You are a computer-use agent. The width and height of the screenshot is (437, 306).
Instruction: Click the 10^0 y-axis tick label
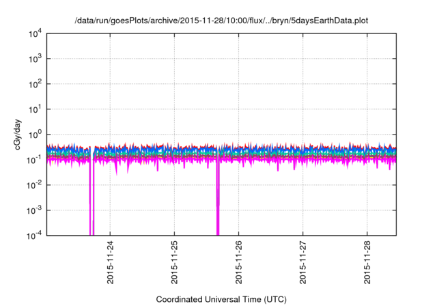point(36,135)
